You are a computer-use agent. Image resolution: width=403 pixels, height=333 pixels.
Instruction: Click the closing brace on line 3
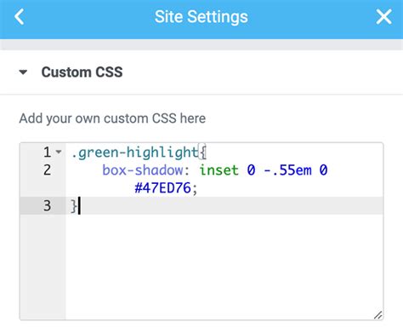[74, 205]
